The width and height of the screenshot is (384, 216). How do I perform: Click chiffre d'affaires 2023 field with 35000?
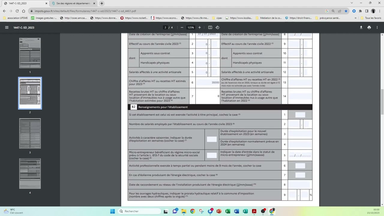[x=208, y=82]
